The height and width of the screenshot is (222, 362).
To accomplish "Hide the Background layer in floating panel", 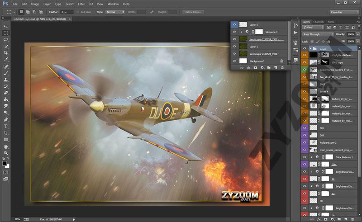I will click(x=234, y=61).
